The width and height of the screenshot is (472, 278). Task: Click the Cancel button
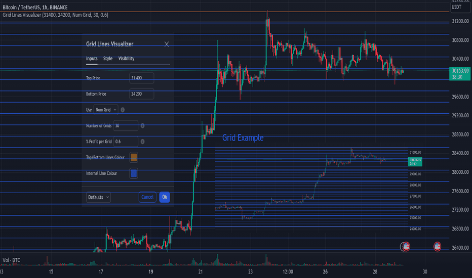(147, 197)
